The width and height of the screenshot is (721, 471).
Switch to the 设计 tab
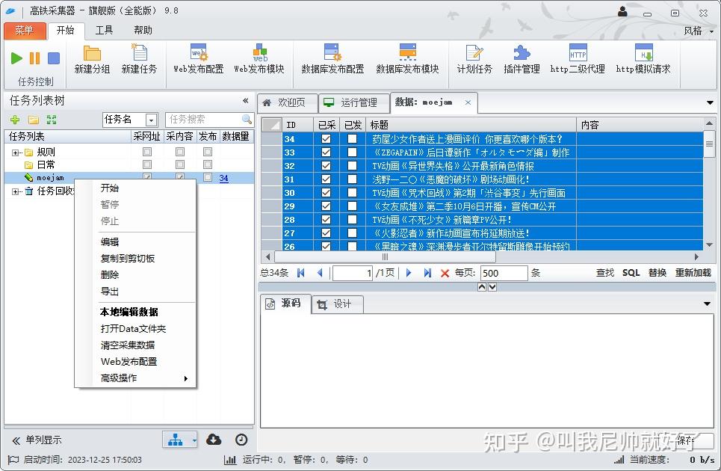click(x=342, y=304)
